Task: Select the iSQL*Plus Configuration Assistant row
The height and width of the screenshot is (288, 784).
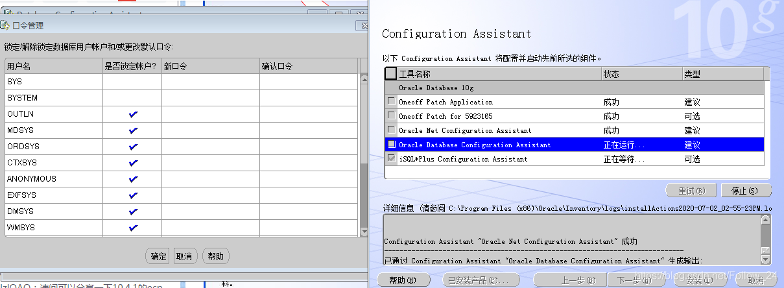Action: coord(575,159)
